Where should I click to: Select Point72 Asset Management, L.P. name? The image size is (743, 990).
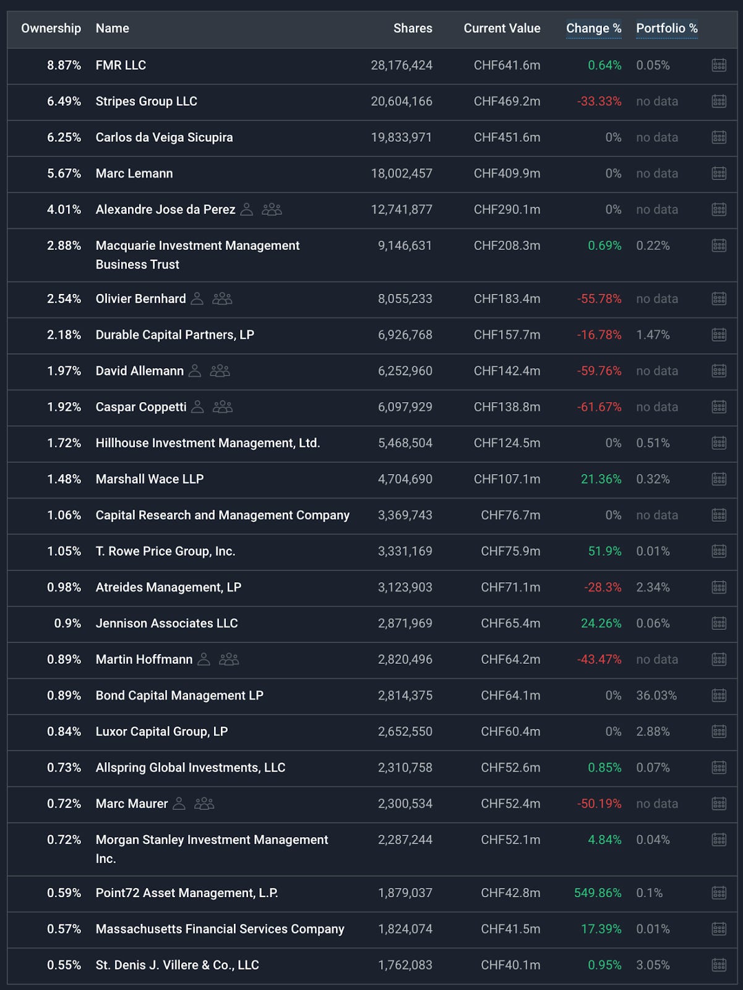(x=187, y=893)
